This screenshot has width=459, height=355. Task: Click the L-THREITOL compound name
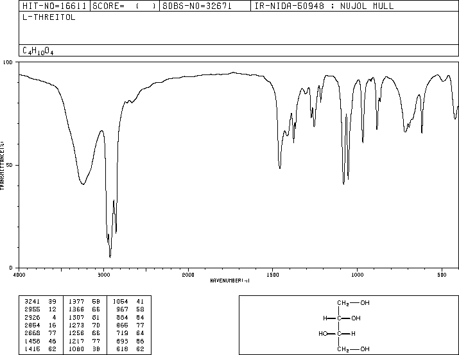49,17
